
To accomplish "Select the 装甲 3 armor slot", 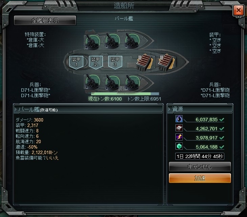I will coord(115,62).
